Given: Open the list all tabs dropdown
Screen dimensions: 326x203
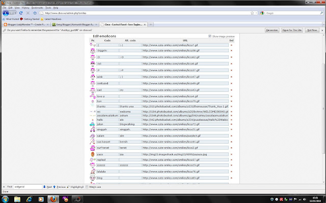Looking at the screenshot, I should point(323,25).
